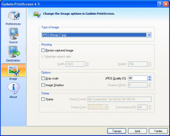Click the Stamp Format text field

point(119,99)
